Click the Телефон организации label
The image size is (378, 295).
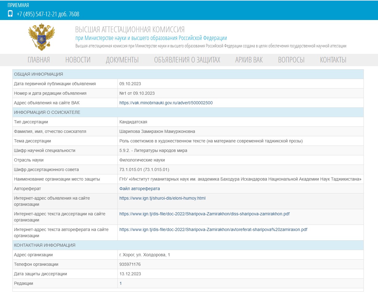(x=36, y=264)
